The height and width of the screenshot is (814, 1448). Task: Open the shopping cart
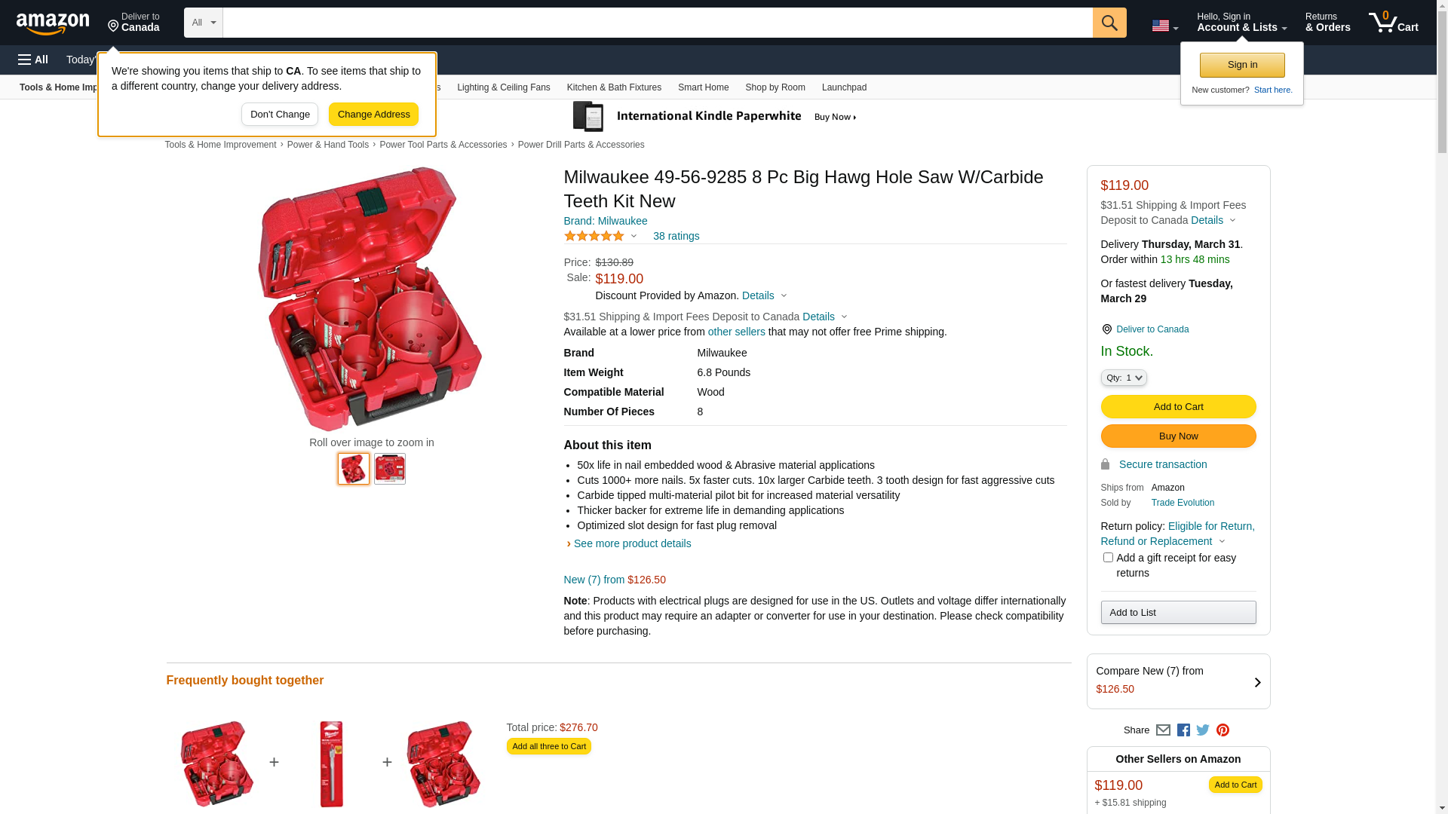(1393, 23)
